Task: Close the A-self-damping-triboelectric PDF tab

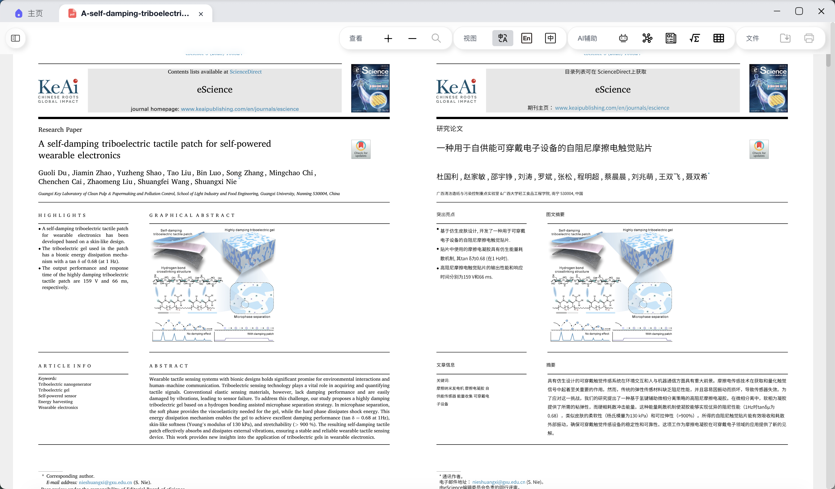Action: (x=201, y=14)
